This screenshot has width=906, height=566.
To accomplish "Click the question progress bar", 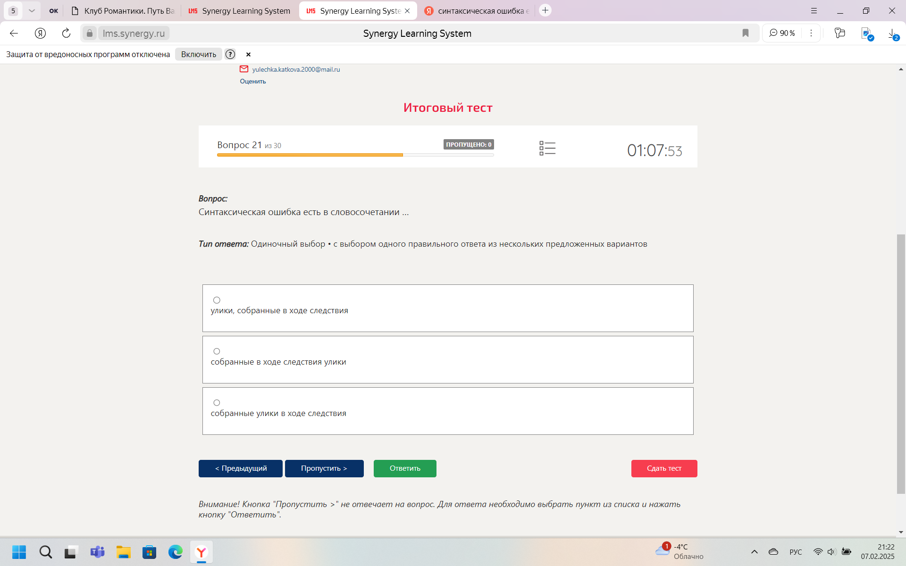I will tap(355, 155).
